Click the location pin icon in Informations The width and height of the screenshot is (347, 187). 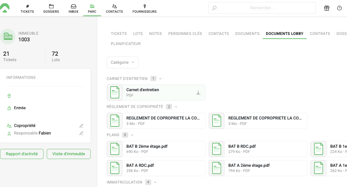[9, 96]
